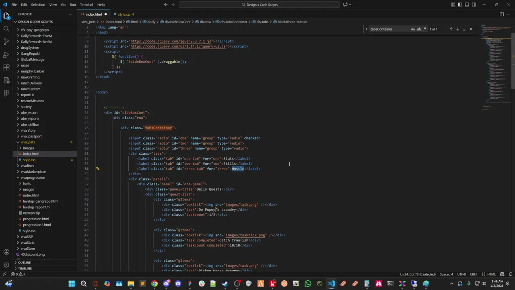Go to next match in find widget
This screenshot has width=515, height=290.
pyautogui.click(x=457, y=29)
